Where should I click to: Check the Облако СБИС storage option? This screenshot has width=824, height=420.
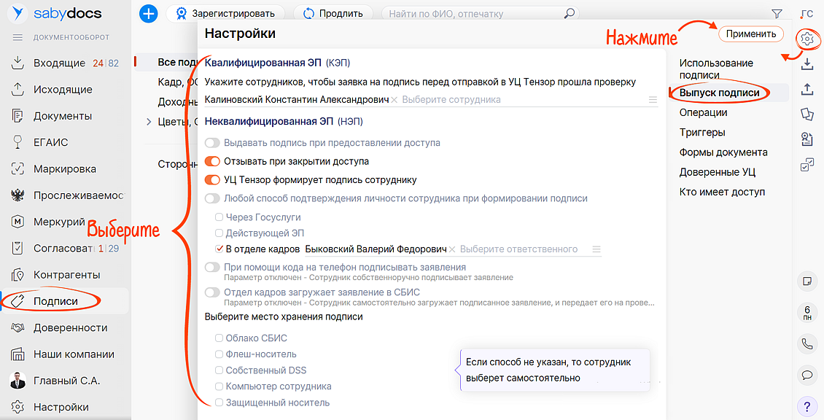pyautogui.click(x=219, y=338)
